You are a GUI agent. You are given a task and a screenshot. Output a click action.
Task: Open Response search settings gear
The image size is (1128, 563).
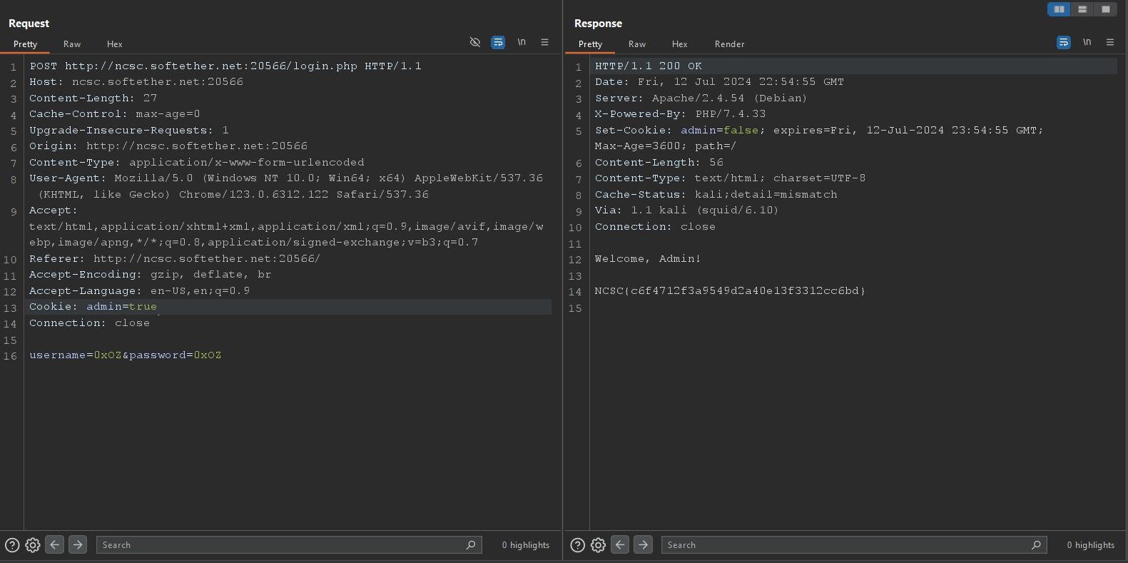pyautogui.click(x=598, y=545)
